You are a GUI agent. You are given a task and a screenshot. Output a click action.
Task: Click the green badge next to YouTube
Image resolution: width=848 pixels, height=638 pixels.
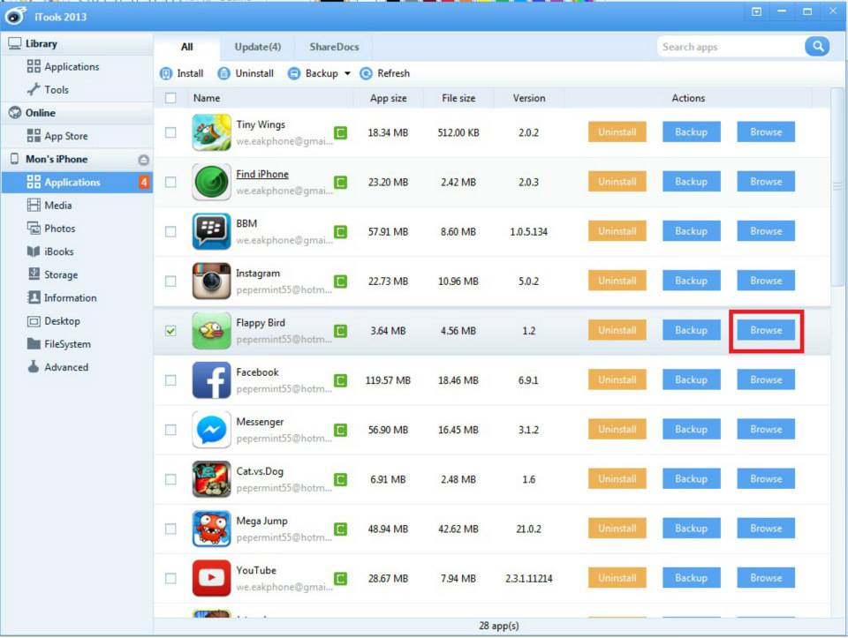(340, 579)
